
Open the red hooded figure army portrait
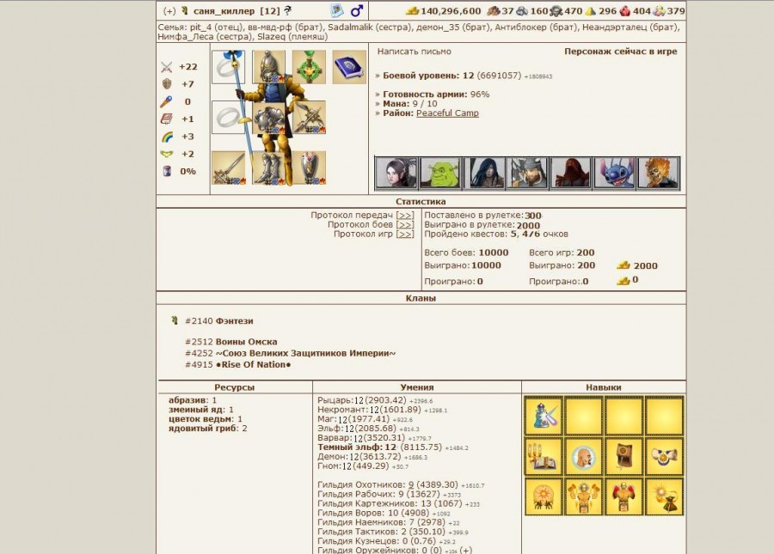coord(571,173)
